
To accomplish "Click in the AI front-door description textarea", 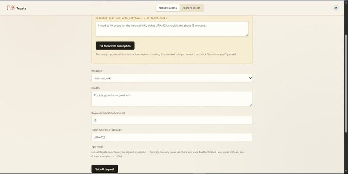I will coord(172,29).
